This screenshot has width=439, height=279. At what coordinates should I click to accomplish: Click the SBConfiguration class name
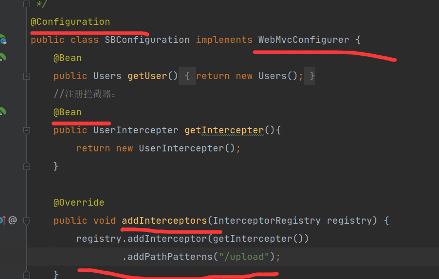tap(147, 40)
